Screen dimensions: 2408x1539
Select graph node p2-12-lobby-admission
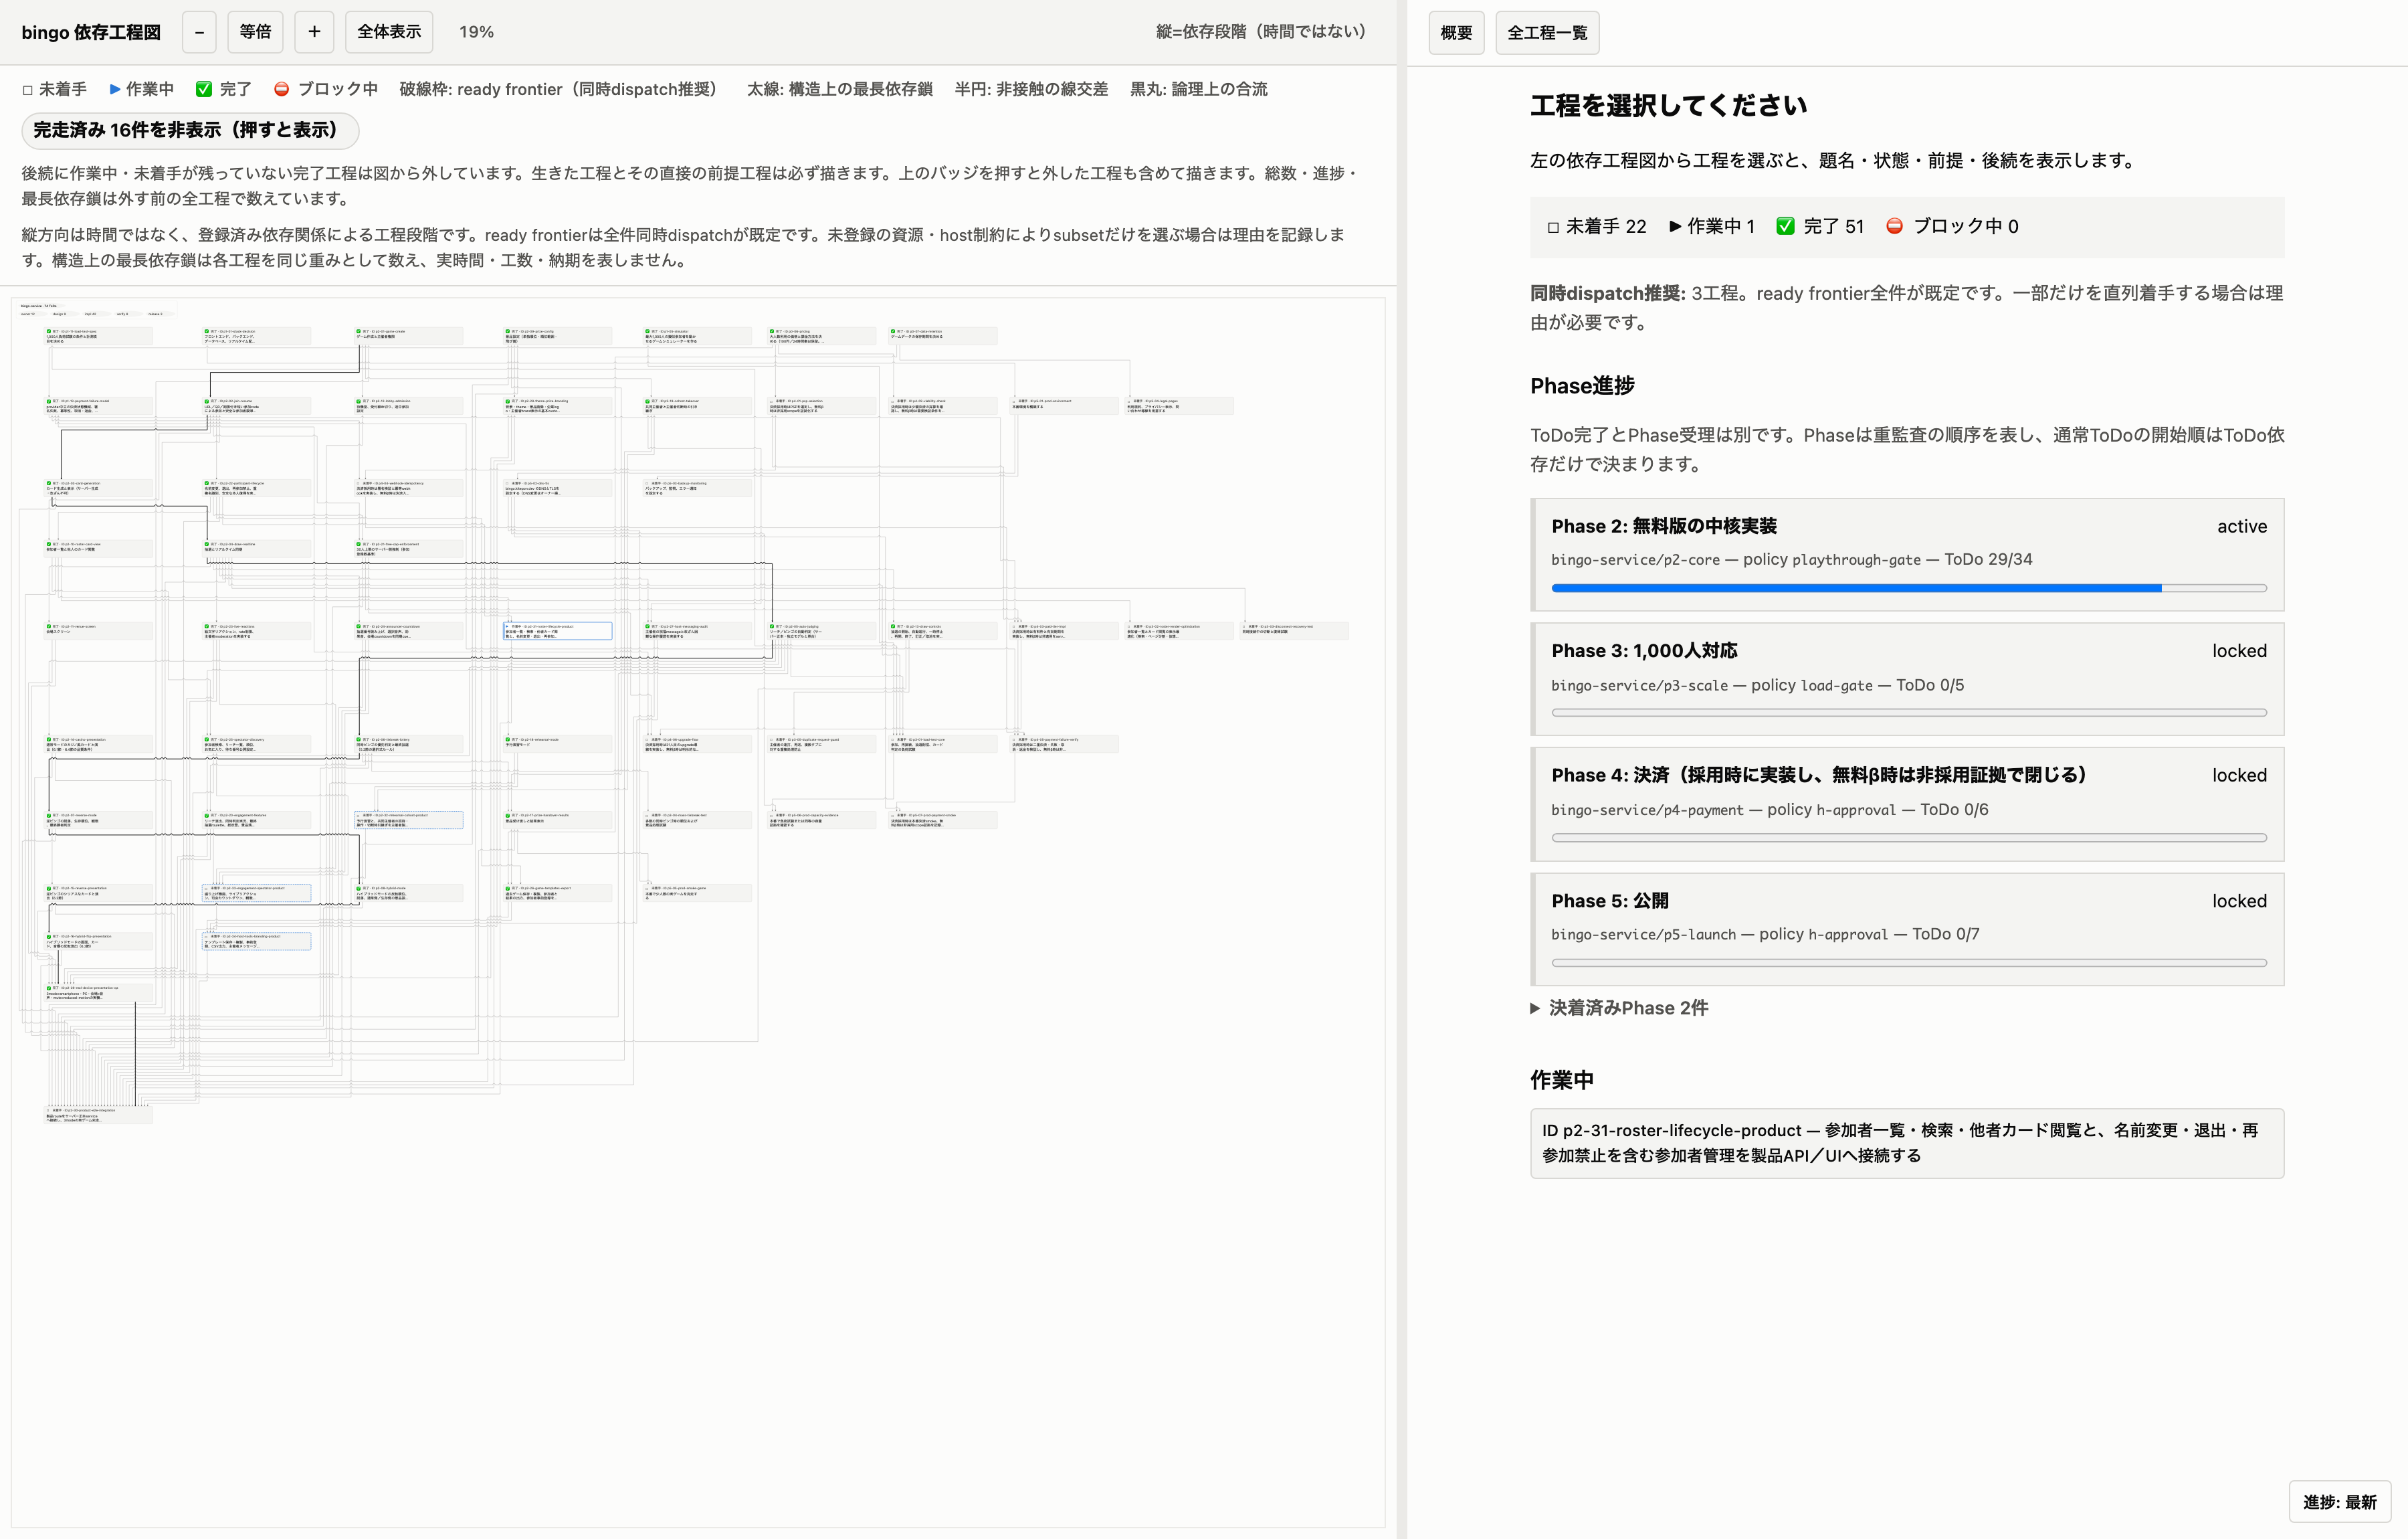(408, 406)
